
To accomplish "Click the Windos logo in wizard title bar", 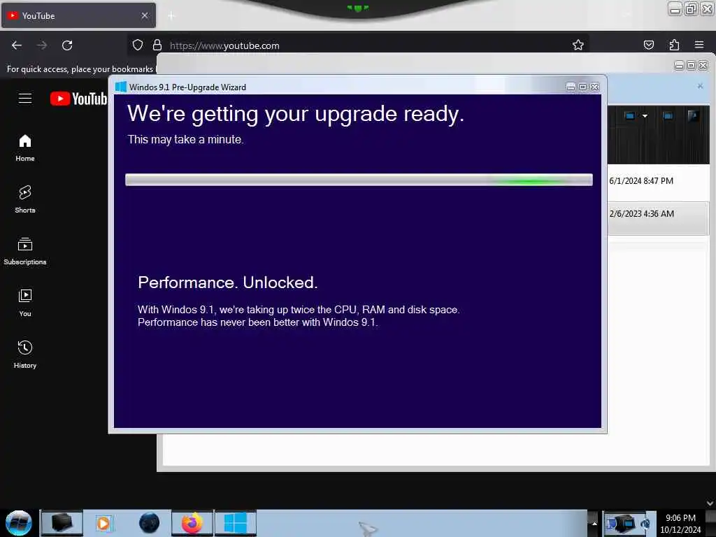I will (120, 87).
